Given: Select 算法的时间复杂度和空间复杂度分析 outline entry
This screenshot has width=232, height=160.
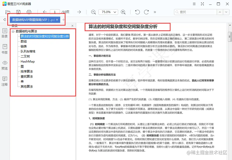Looking at the screenshot, I should tap(45, 36).
